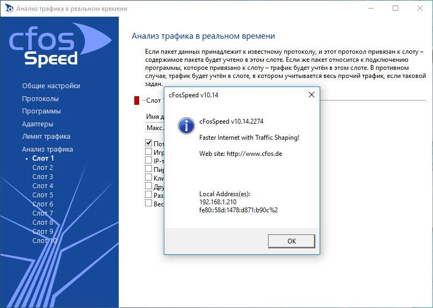Enable the 'Игр...' checkbox
The image size is (433, 308).
pos(149,152)
